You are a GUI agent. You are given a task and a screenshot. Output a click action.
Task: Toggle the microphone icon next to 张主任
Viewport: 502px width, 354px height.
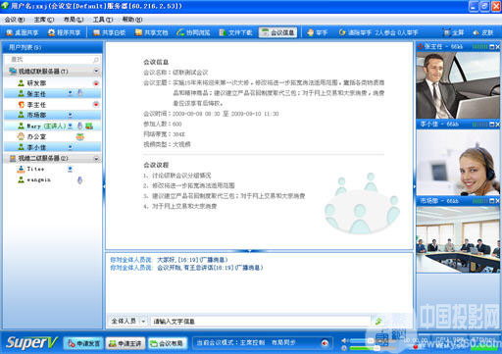(79, 93)
